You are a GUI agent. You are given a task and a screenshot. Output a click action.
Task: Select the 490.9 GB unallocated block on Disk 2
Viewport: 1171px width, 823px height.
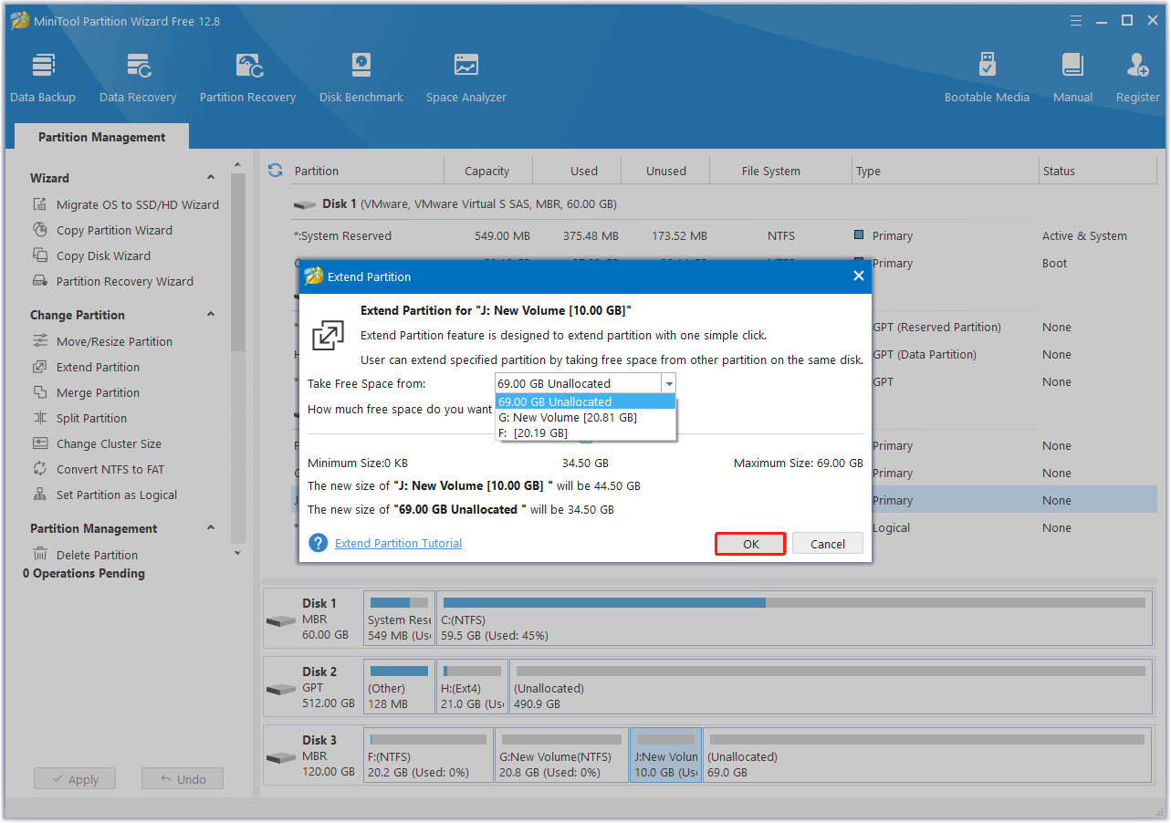[x=831, y=686]
